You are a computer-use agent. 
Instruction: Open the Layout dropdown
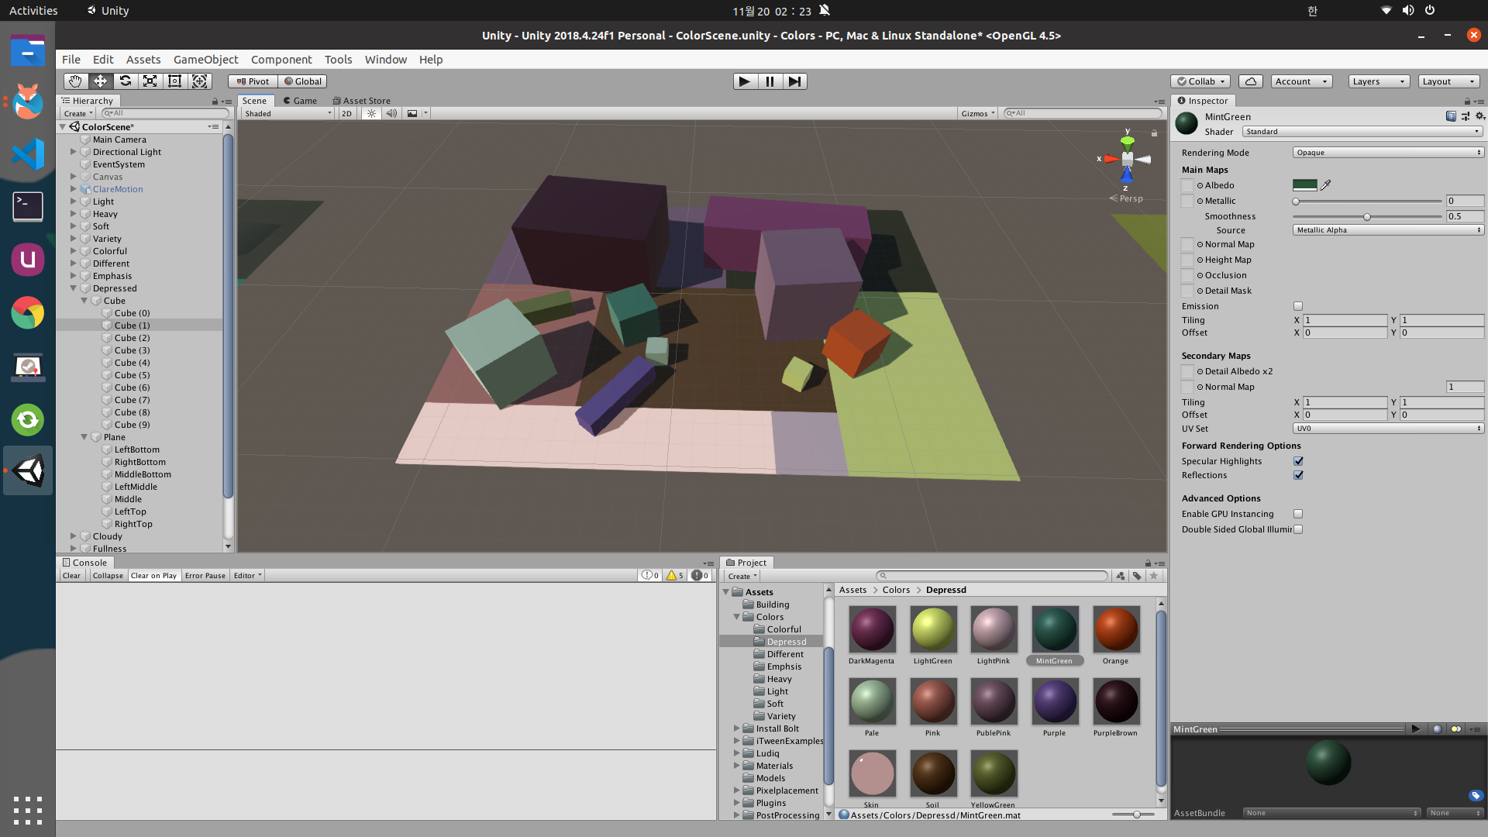tap(1449, 81)
